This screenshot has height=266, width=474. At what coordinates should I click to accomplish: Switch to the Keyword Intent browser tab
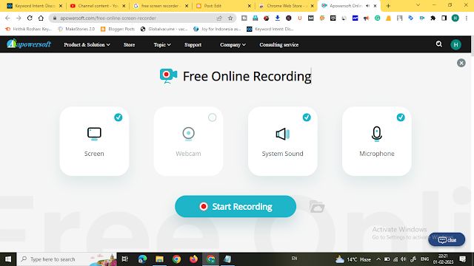(x=34, y=6)
